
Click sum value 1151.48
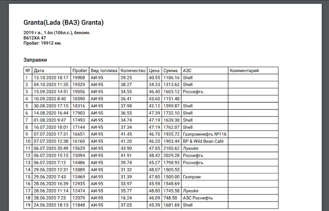[x=171, y=99]
